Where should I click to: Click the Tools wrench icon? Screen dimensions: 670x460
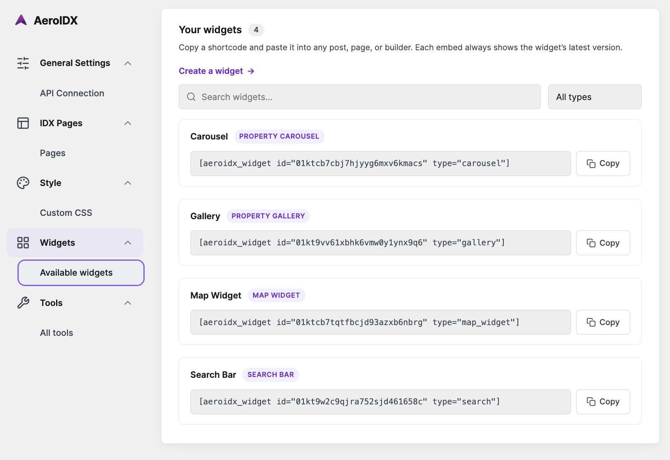tap(23, 303)
